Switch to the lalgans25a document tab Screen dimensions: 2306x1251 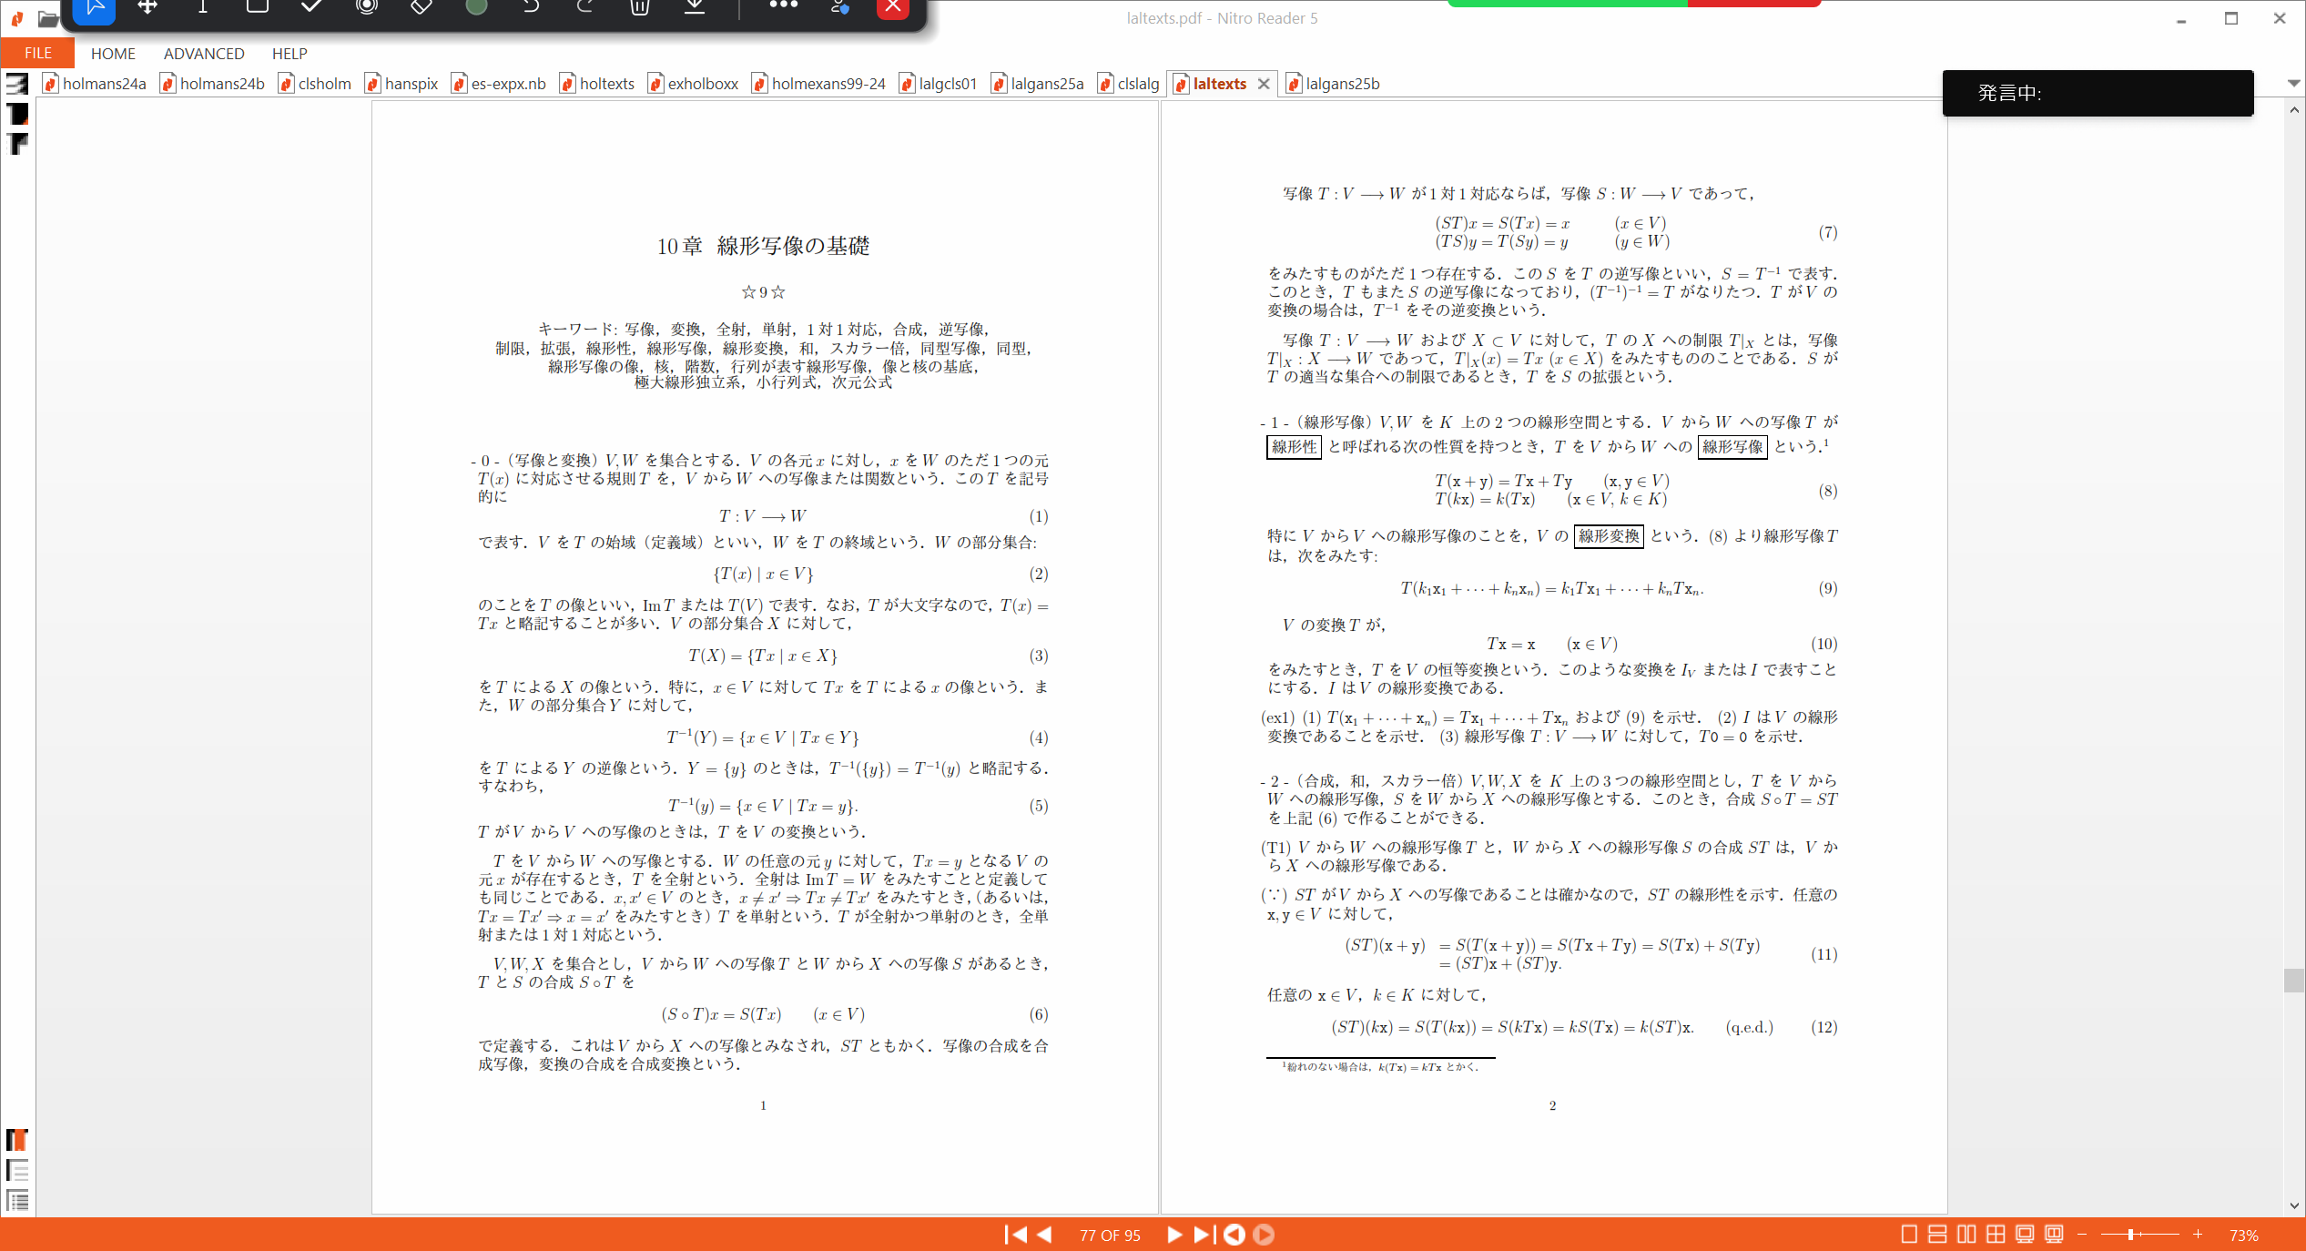1038,84
